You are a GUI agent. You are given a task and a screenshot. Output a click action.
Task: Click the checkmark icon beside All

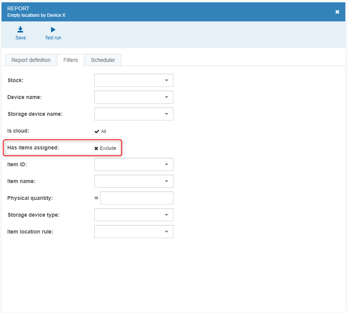[x=97, y=131]
